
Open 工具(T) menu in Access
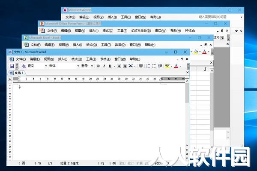point(126,17)
